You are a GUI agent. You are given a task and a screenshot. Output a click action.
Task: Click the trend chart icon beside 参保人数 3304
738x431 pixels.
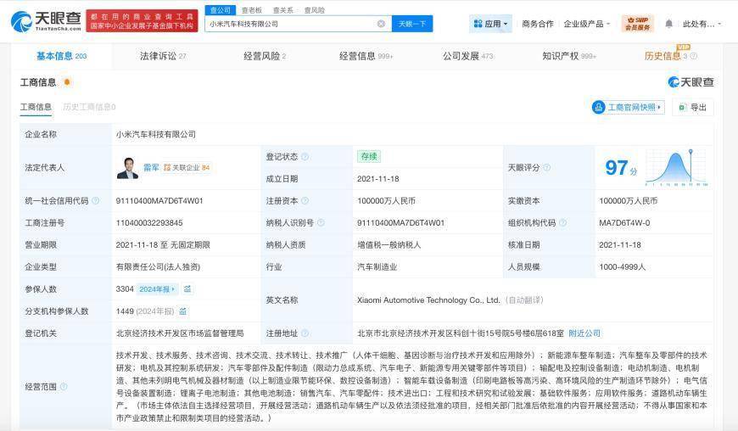pyautogui.click(x=187, y=289)
